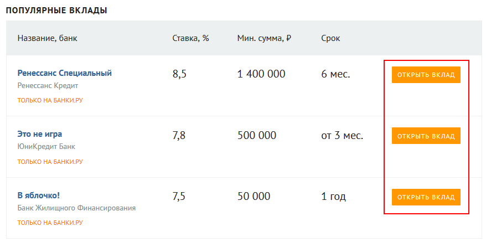Click ТОЛЬКО НА БАНКИ.РУ label under Банк Жилищного Финансирования
486x242 pixels.
pyautogui.click(x=50, y=223)
